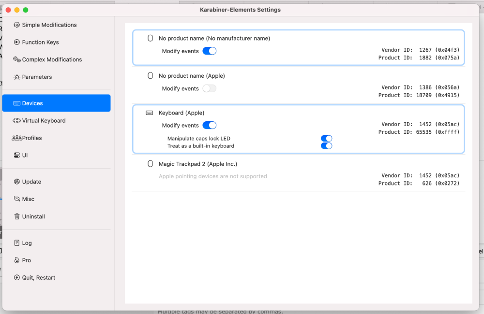Toggle Treat as a built-in keyboard switch
The width and height of the screenshot is (484, 314).
tap(326, 146)
